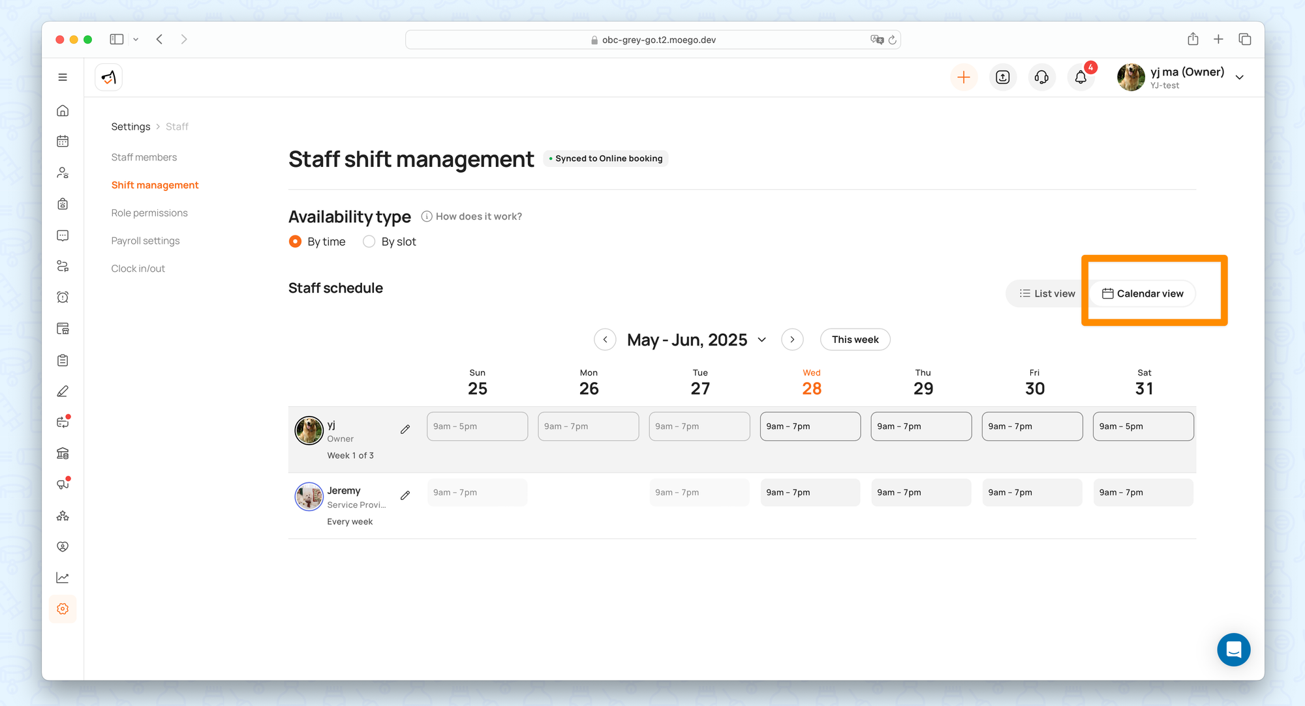Open the home icon in left sidebar

[63, 111]
